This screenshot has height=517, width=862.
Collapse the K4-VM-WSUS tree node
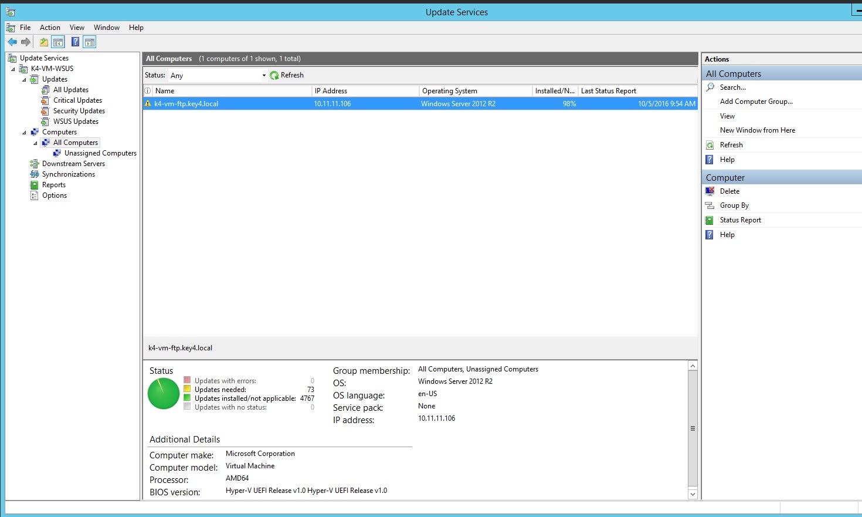click(x=13, y=69)
